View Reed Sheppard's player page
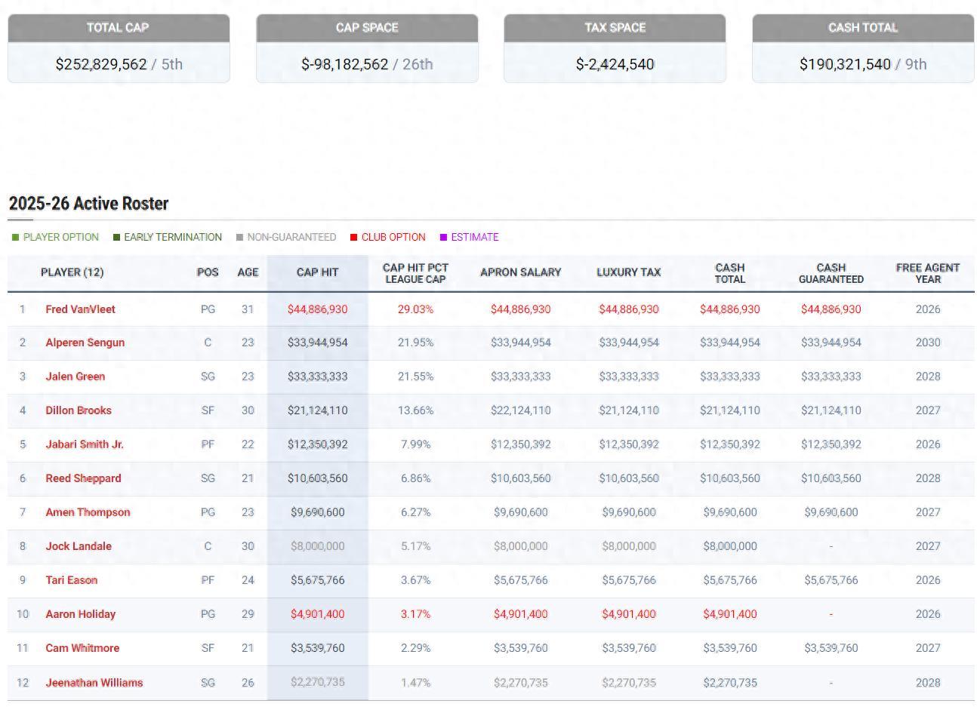 pyautogui.click(x=83, y=478)
